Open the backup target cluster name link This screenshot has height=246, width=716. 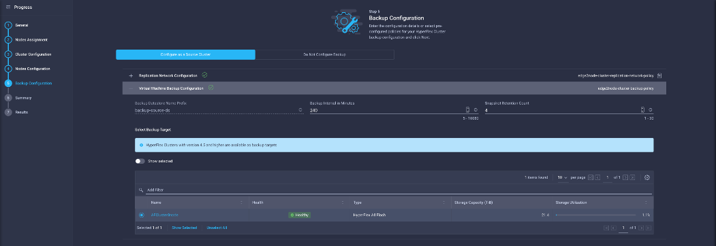click(x=164, y=215)
